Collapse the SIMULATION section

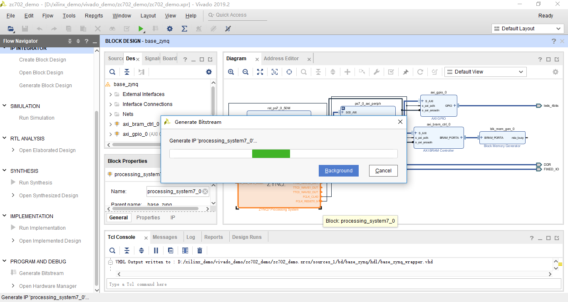5,106
